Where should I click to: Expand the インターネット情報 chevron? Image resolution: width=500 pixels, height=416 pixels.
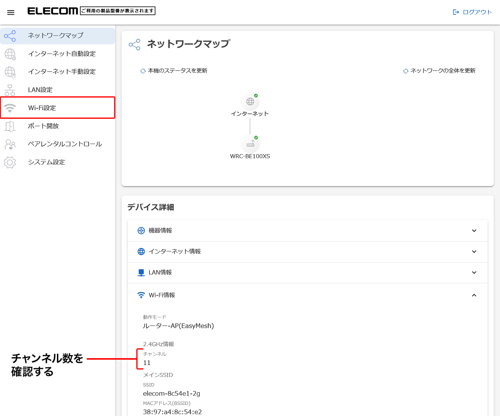(474, 252)
